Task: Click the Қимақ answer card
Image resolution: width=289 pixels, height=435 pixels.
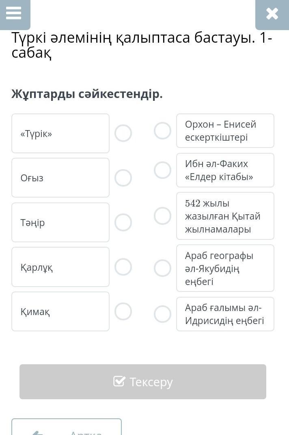Action: (x=60, y=311)
